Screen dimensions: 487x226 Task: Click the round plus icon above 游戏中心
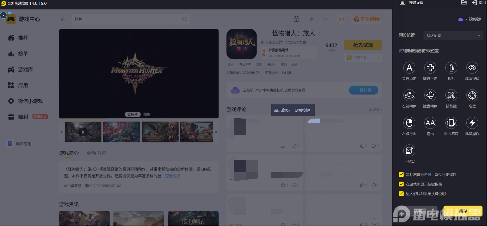click(x=3, y=15)
